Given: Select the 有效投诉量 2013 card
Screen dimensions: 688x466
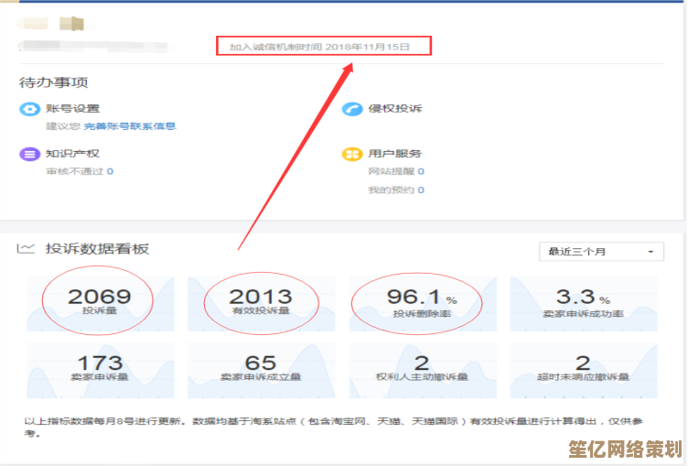Looking at the screenshot, I should point(261,303).
